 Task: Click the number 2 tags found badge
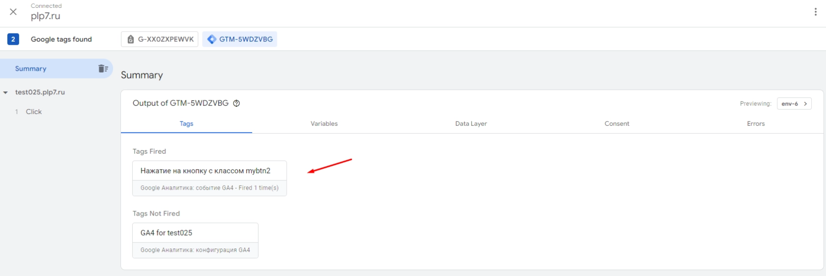[13, 39]
